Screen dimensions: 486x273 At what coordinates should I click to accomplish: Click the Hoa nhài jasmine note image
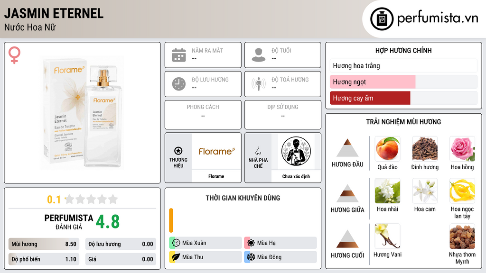coord(387,191)
